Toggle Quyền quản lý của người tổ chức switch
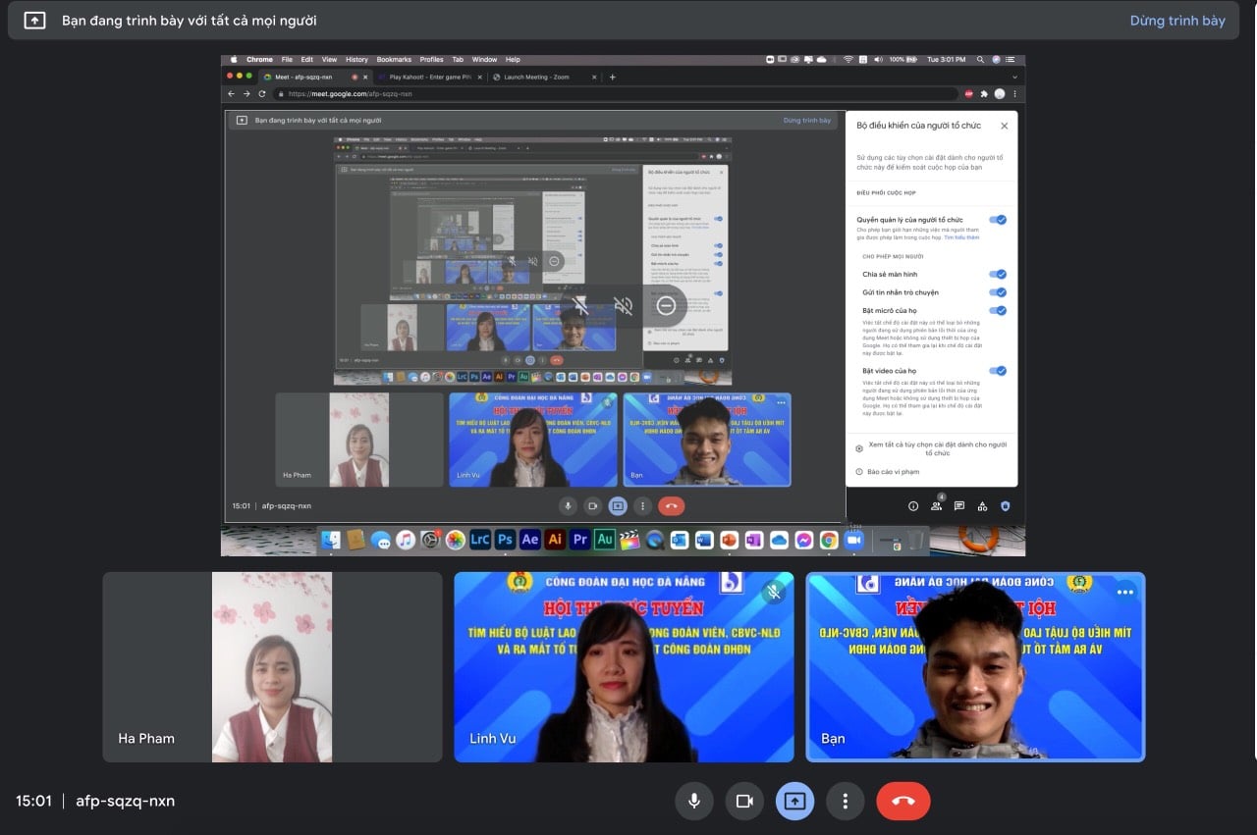 [998, 220]
